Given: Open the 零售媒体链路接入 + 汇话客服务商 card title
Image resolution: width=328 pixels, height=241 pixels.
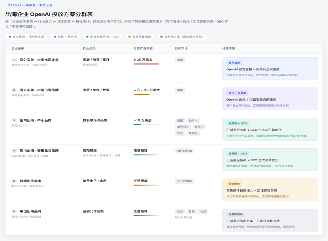Looking at the screenshot, I should pos(252,190).
